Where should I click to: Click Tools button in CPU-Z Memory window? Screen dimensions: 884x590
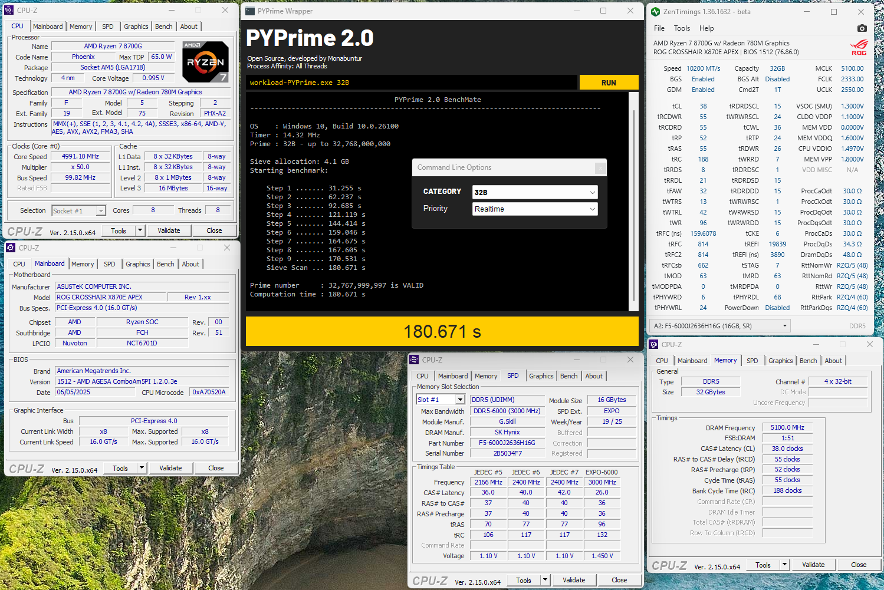pos(763,565)
